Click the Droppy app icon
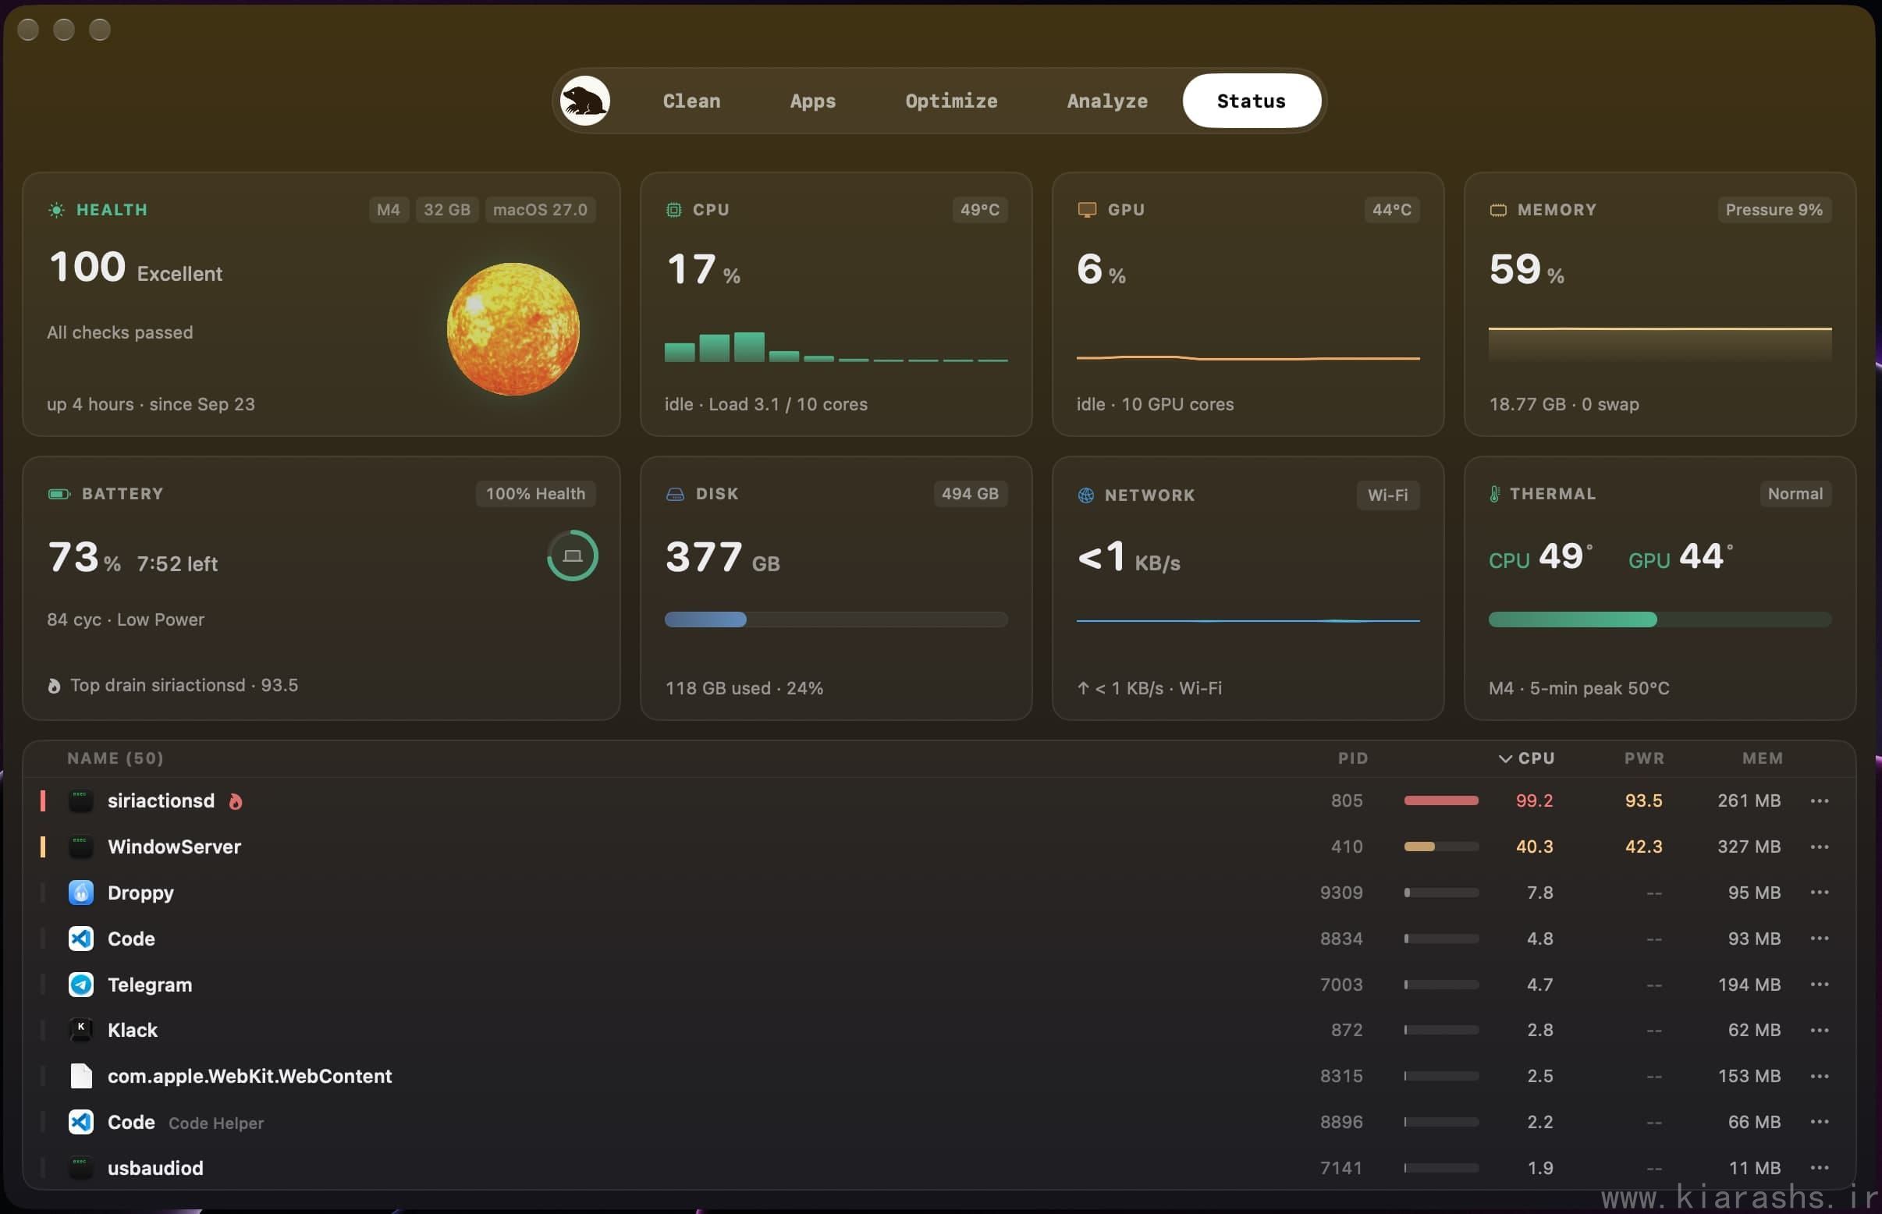Image resolution: width=1882 pixels, height=1214 pixels. pos(80,893)
